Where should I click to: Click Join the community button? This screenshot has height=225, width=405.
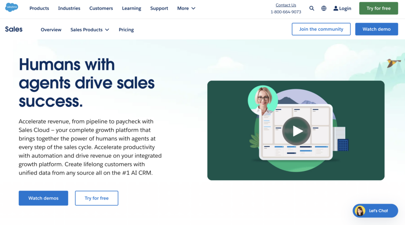coord(321,29)
